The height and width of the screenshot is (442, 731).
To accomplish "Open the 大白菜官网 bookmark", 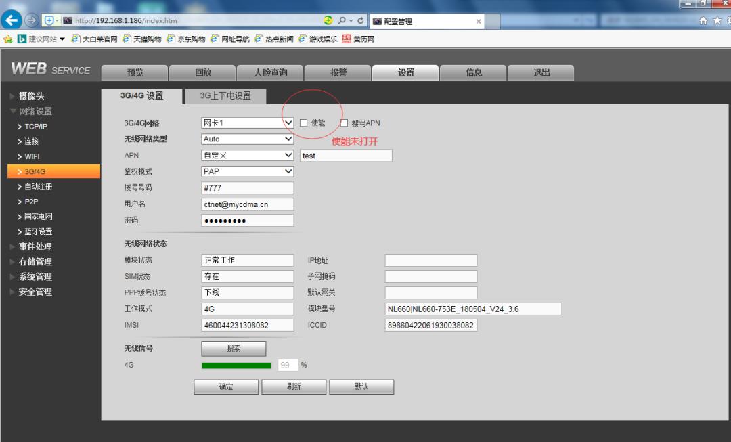I will point(95,39).
